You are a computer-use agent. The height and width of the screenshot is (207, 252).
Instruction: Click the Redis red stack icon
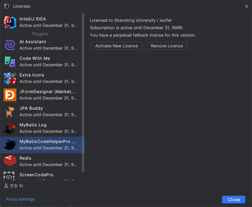coord(10,161)
